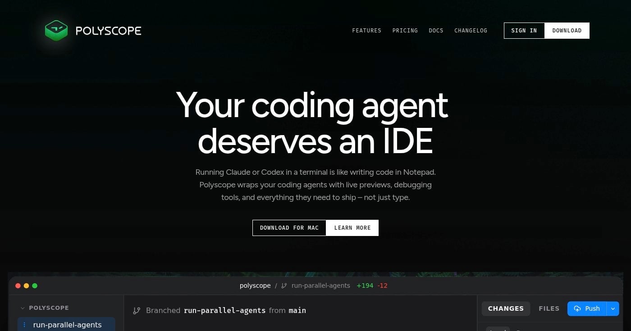Click the SIGN IN button
This screenshot has width=631, height=331.
click(524, 30)
